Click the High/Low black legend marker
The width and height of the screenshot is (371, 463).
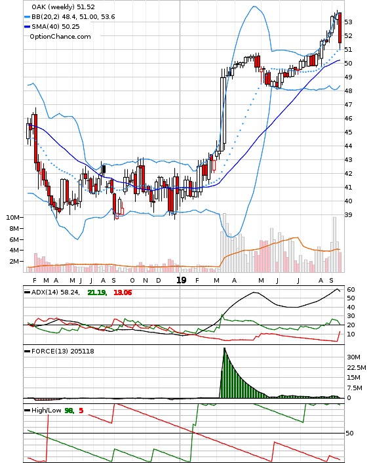coord(27,410)
